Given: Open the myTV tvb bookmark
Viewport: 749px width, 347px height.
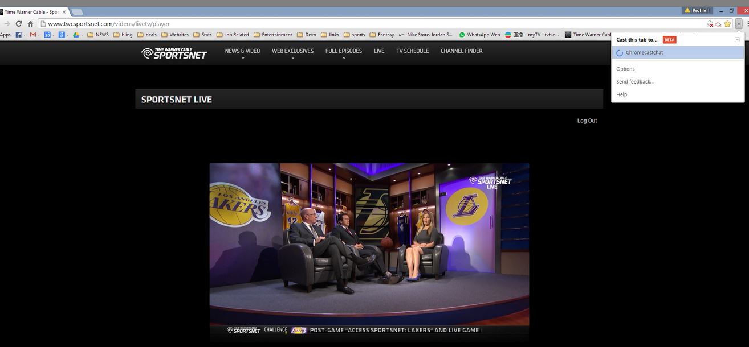Looking at the screenshot, I should pos(531,35).
